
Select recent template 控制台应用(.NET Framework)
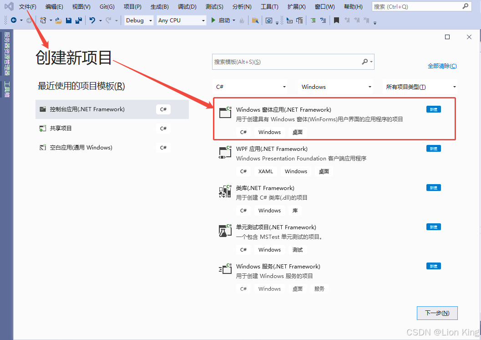[x=112, y=109]
